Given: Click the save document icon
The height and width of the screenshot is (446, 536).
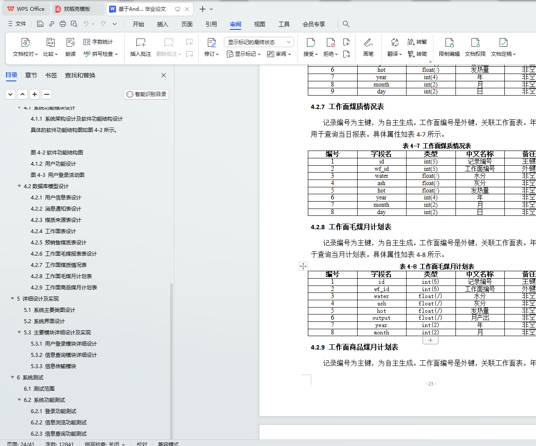Looking at the screenshot, I should (40, 24).
